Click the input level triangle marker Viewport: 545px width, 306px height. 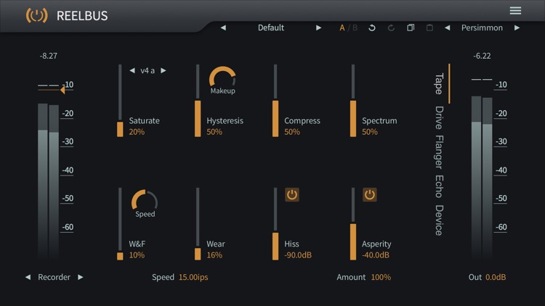point(62,90)
